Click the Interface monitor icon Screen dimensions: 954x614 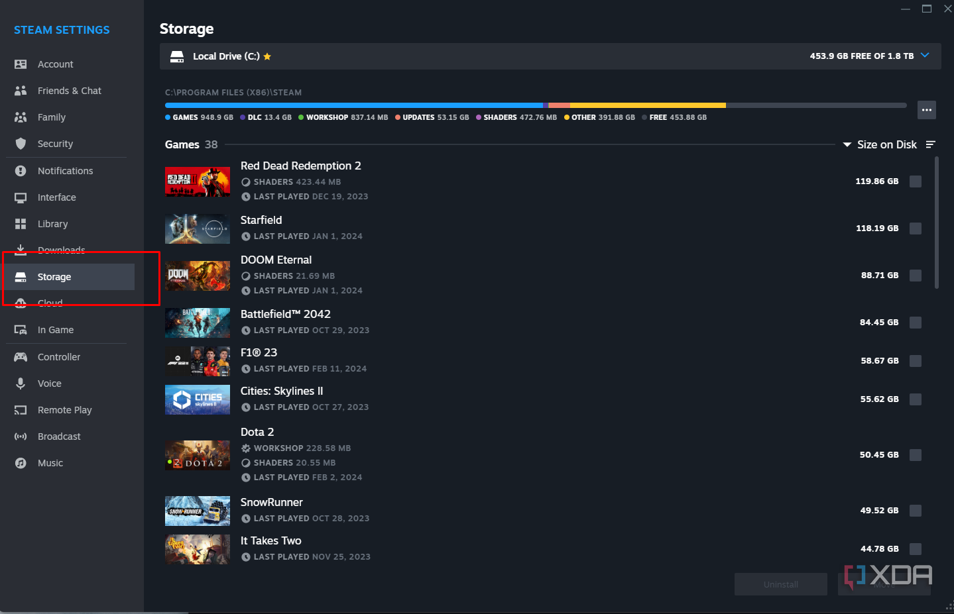click(x=21, y=197)
